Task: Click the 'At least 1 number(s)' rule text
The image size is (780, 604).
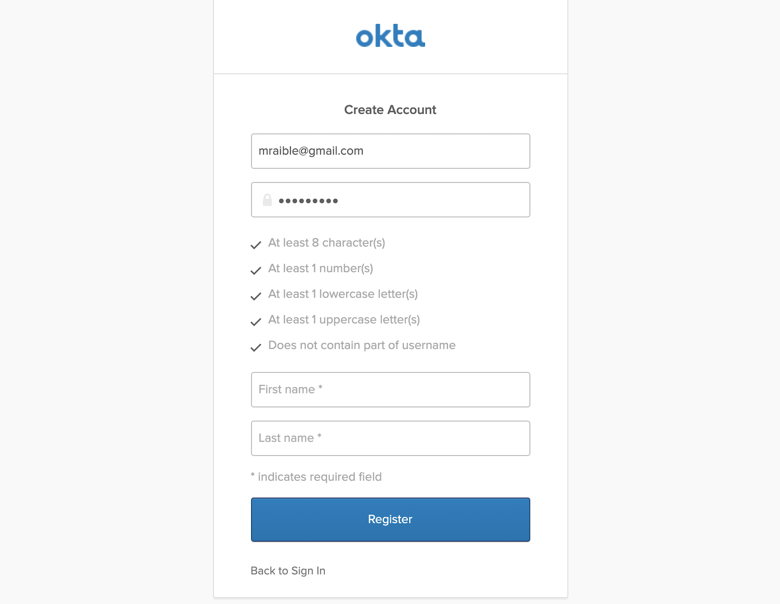Action: coord(320,269)
